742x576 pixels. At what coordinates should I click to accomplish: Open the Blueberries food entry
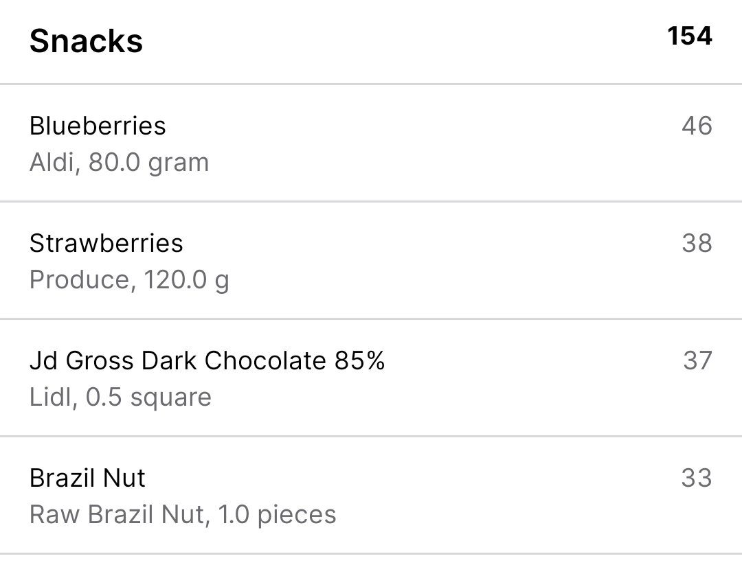[x=371, y=143]
